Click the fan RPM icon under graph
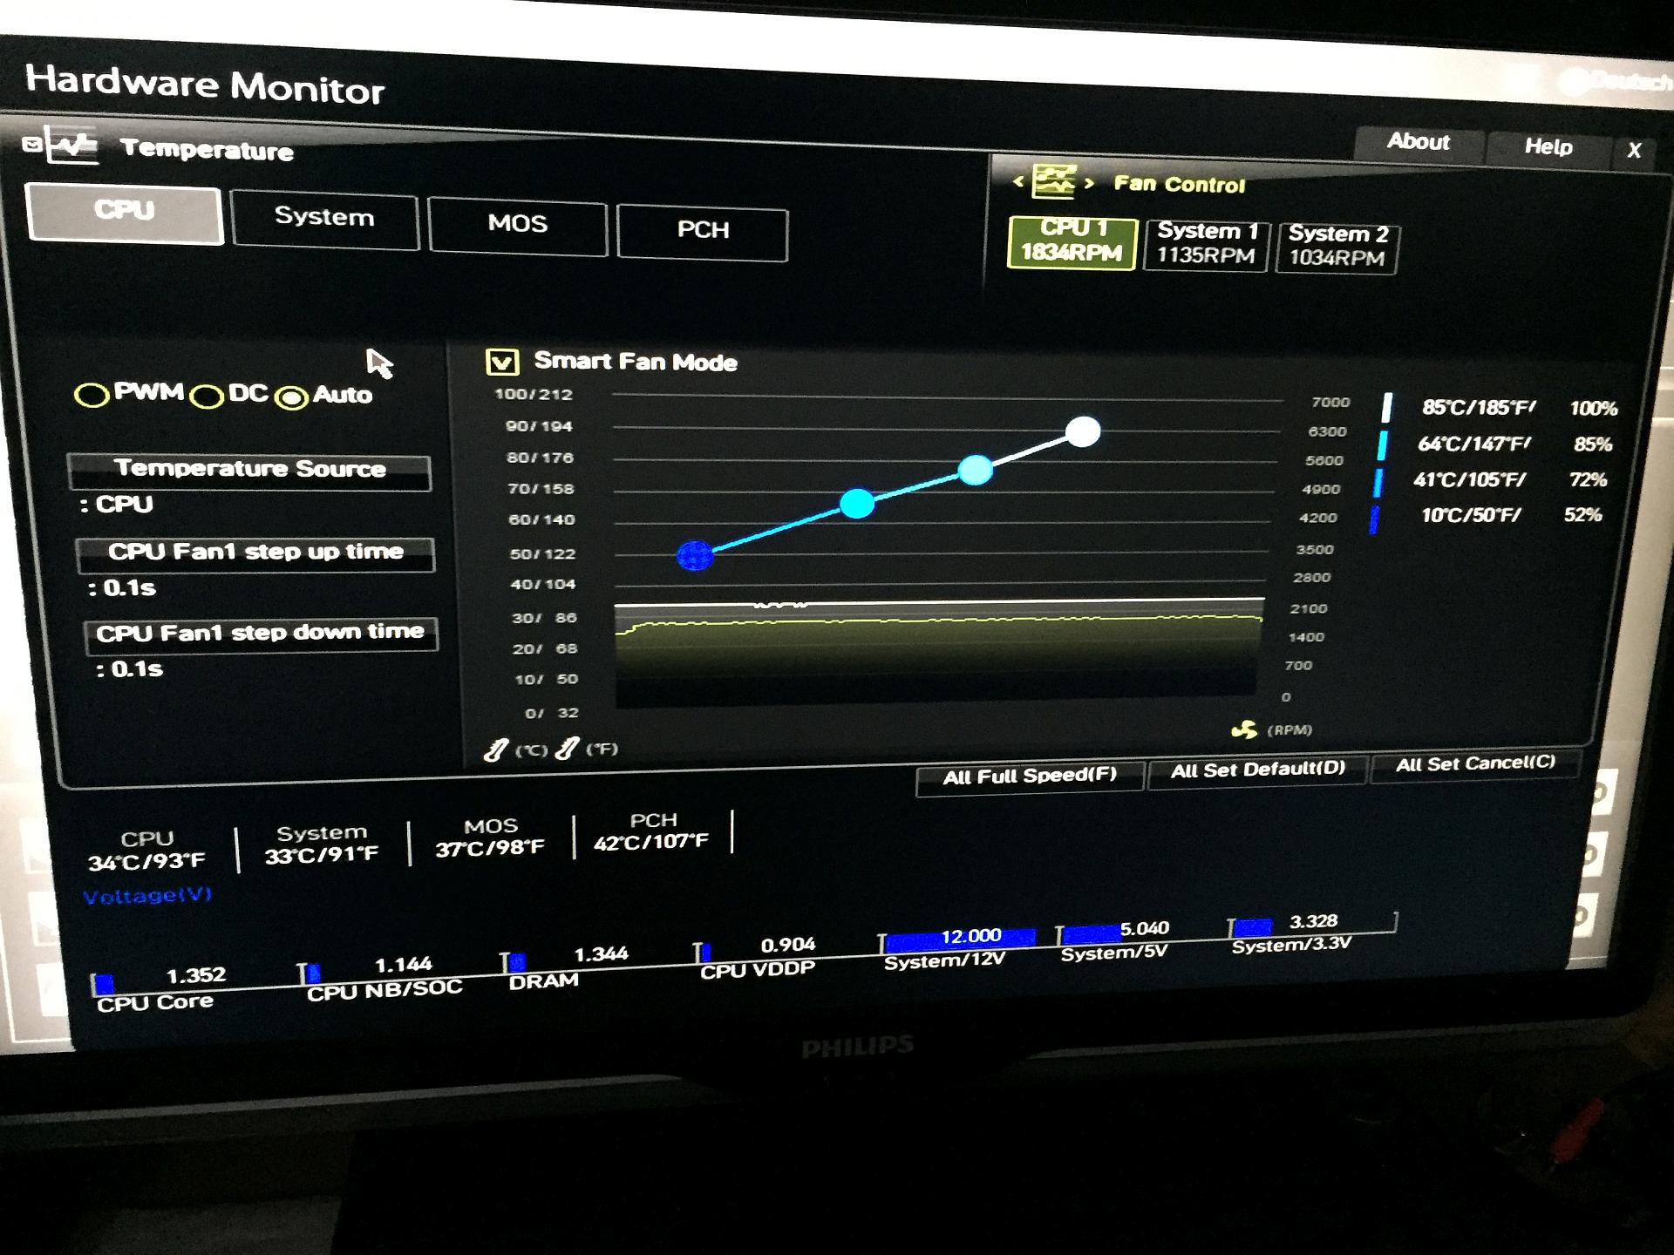 pos(1244,729)
